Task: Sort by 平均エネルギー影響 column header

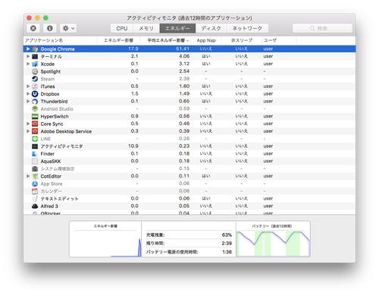Action: [x=168, y=40]
